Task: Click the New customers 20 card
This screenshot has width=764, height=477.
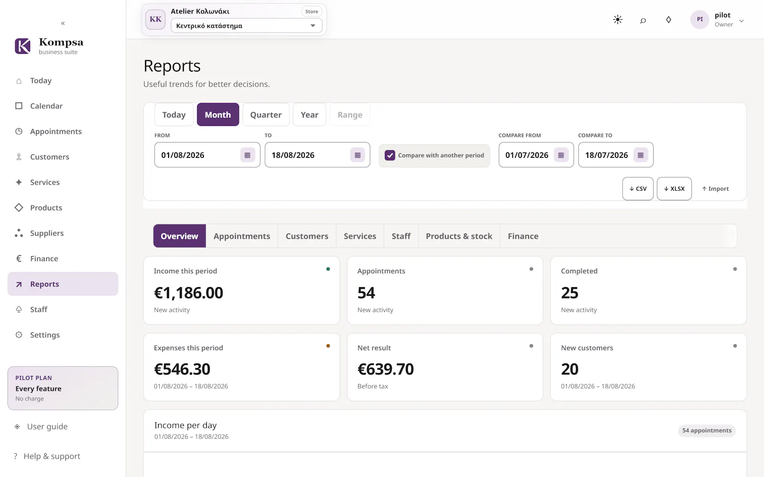Action: click(648, 367)
